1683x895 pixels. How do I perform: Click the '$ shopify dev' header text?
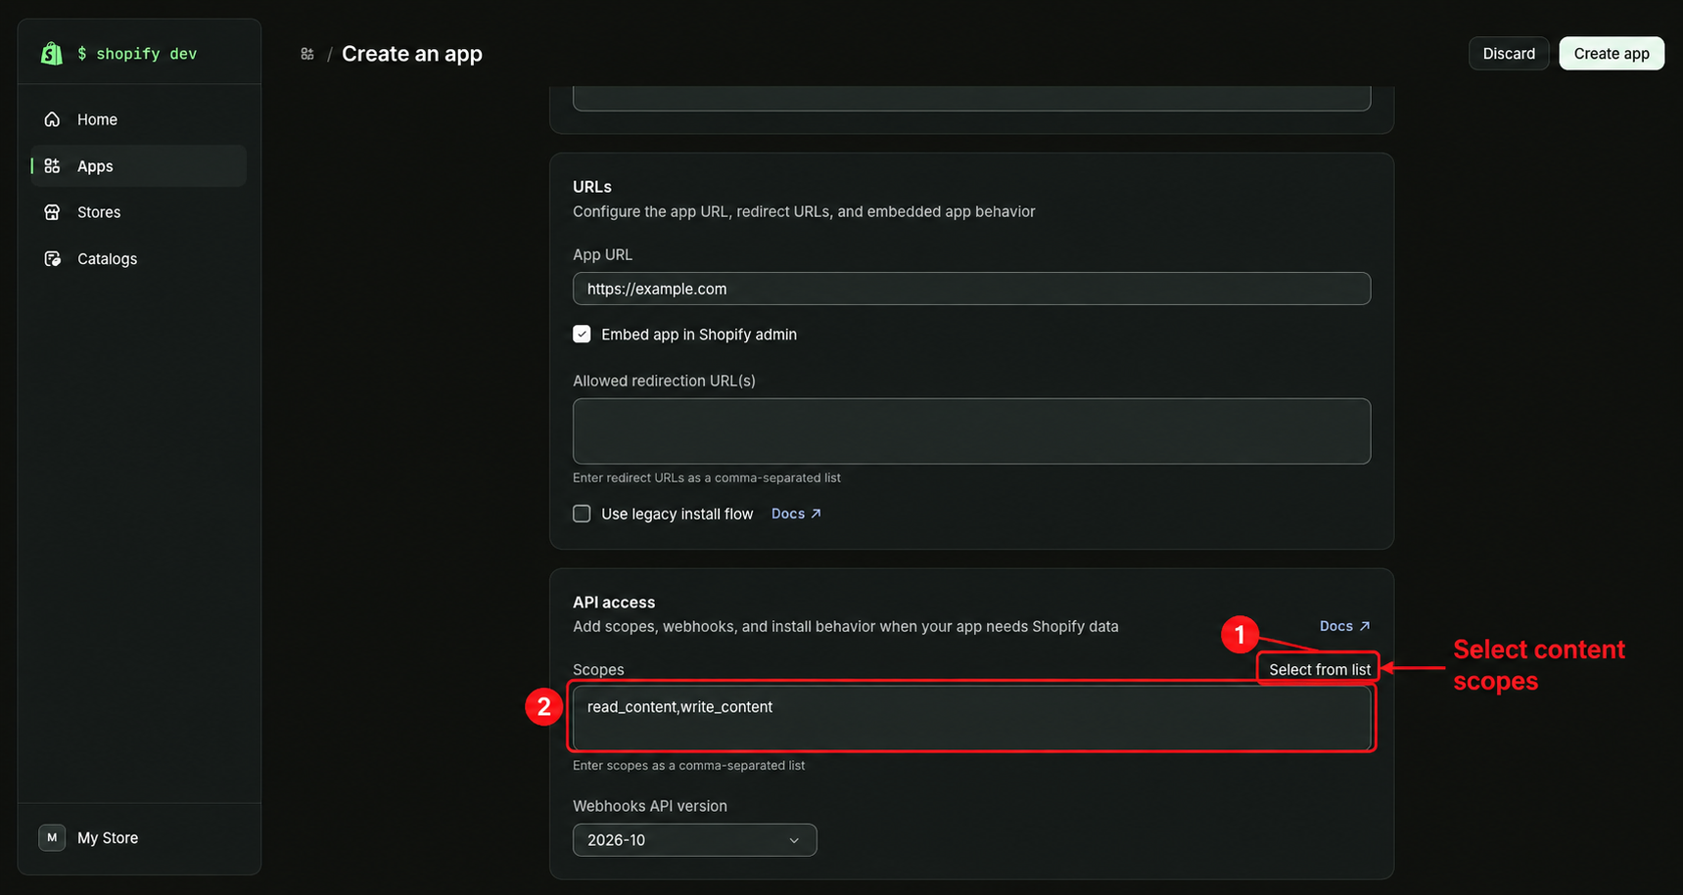pyautogui.click(x=137, y=54)
